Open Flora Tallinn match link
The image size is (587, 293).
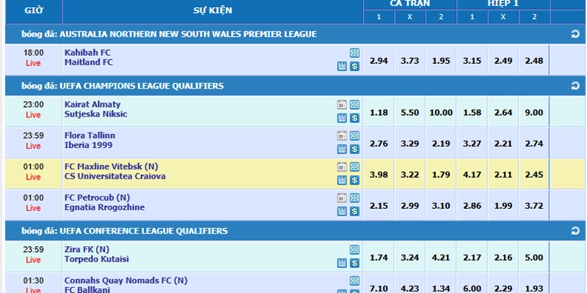pos(90,136)
